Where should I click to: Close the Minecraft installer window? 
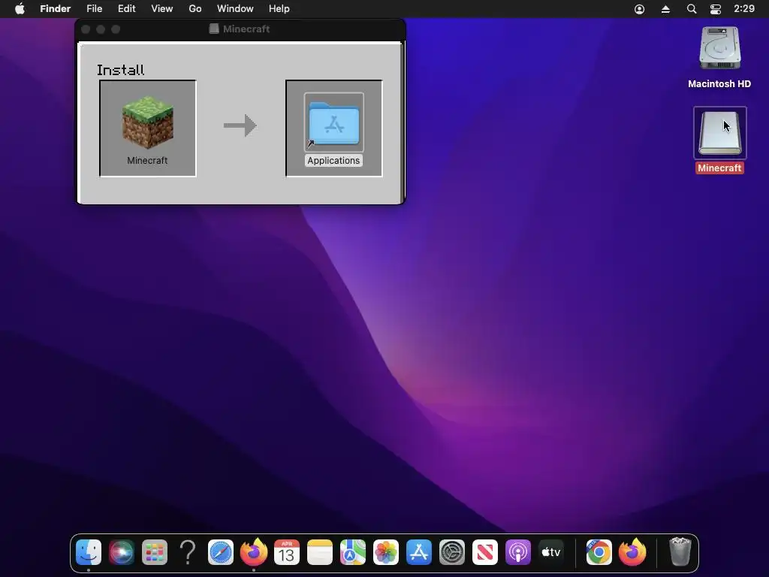click(86, 29)
